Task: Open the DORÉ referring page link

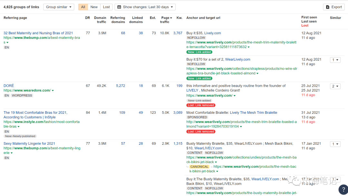Action: click(x=9, y=86)
